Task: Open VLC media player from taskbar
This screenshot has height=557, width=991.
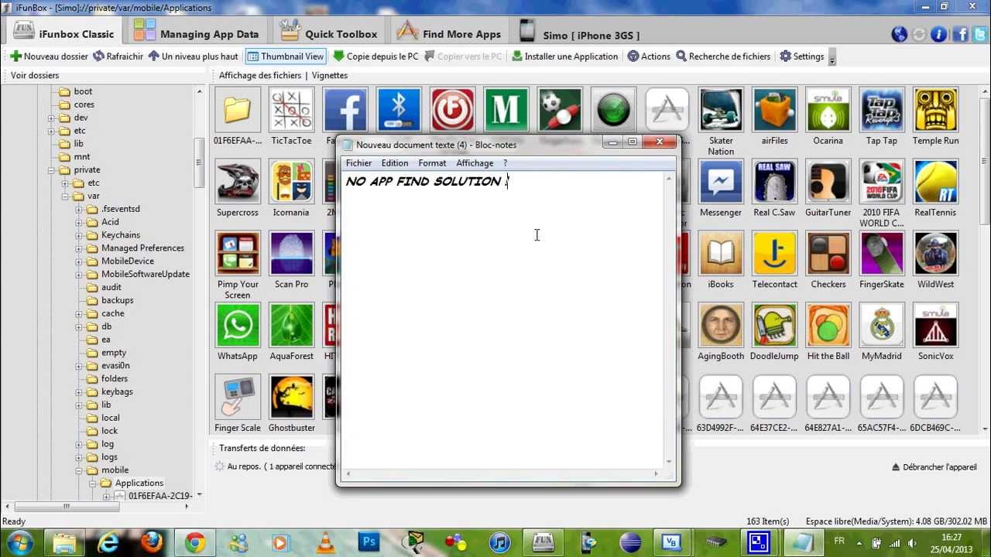Action: click(x=326, y=542)
